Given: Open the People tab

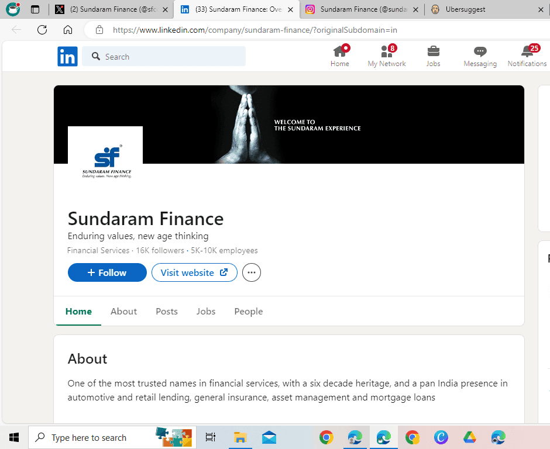Looking at the screenshot, I should (248, 311).
